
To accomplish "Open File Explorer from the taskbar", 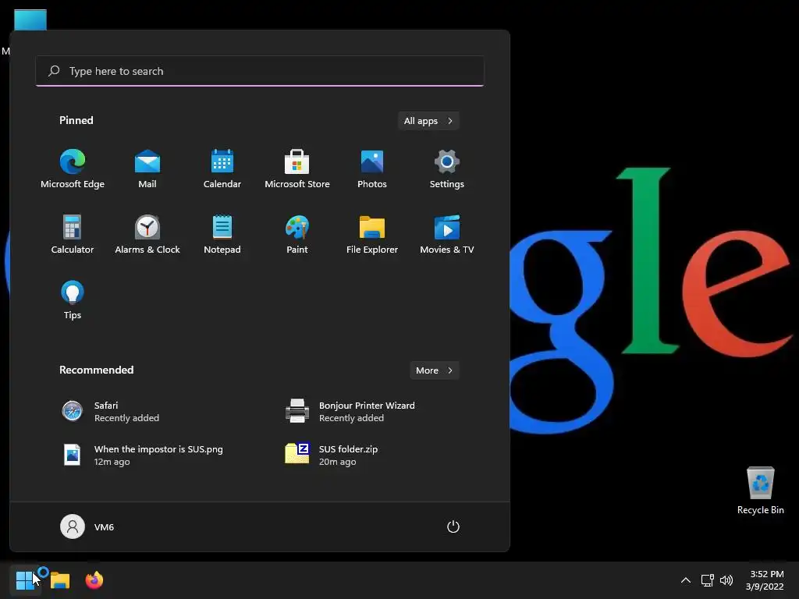I will 59,580.
